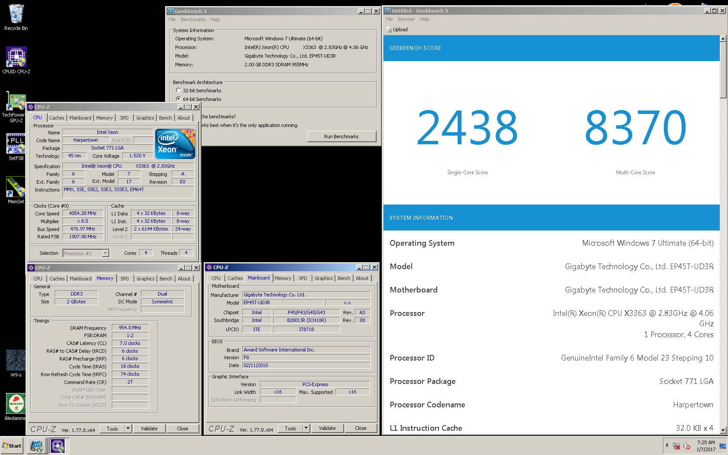Open Help menu in Geekbench results window
Viewport: 728px width, 455px height.
[x=424, y=19]
